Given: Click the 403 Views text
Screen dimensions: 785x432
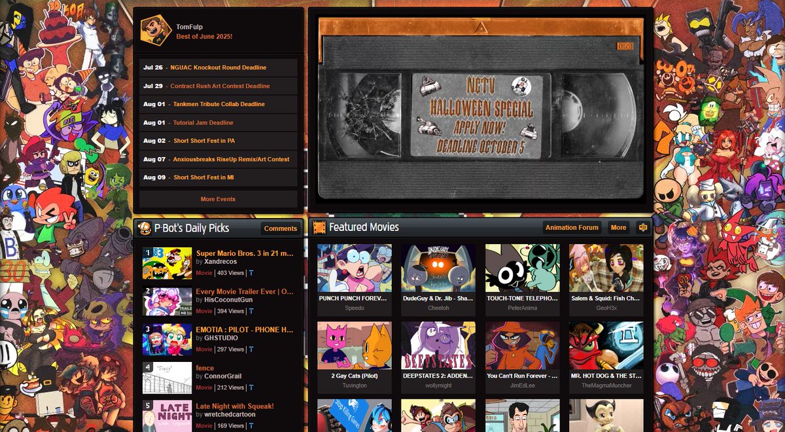Looking at the screenshot, I should click(x=230, y=273).
